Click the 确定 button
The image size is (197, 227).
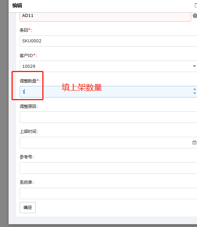(x=28, y=207)
